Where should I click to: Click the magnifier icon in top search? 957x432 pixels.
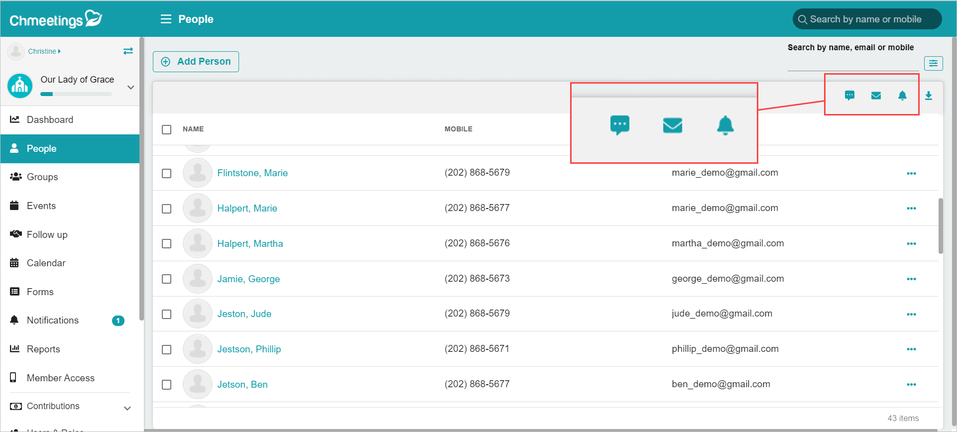[x=802, y=19]
